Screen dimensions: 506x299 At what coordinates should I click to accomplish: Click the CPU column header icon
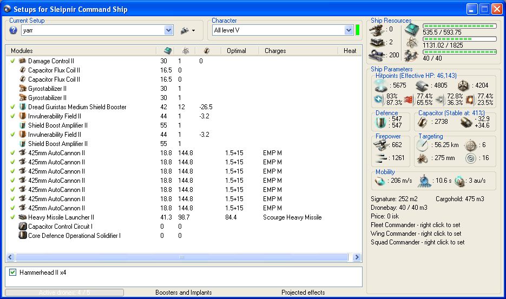tap(167, 51)
